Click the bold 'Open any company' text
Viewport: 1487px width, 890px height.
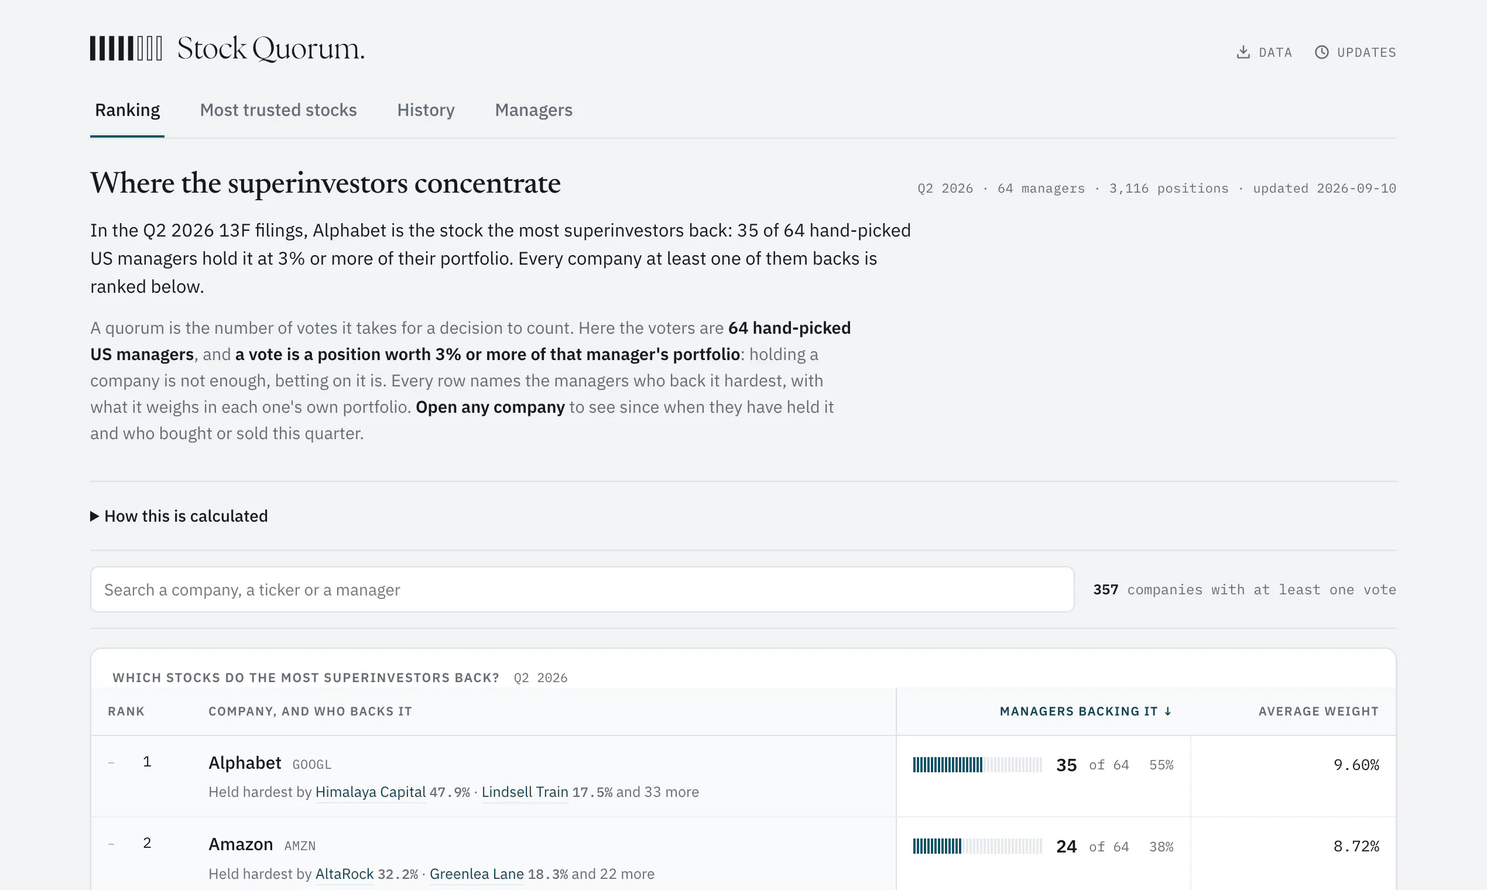[x=490, y=407]
